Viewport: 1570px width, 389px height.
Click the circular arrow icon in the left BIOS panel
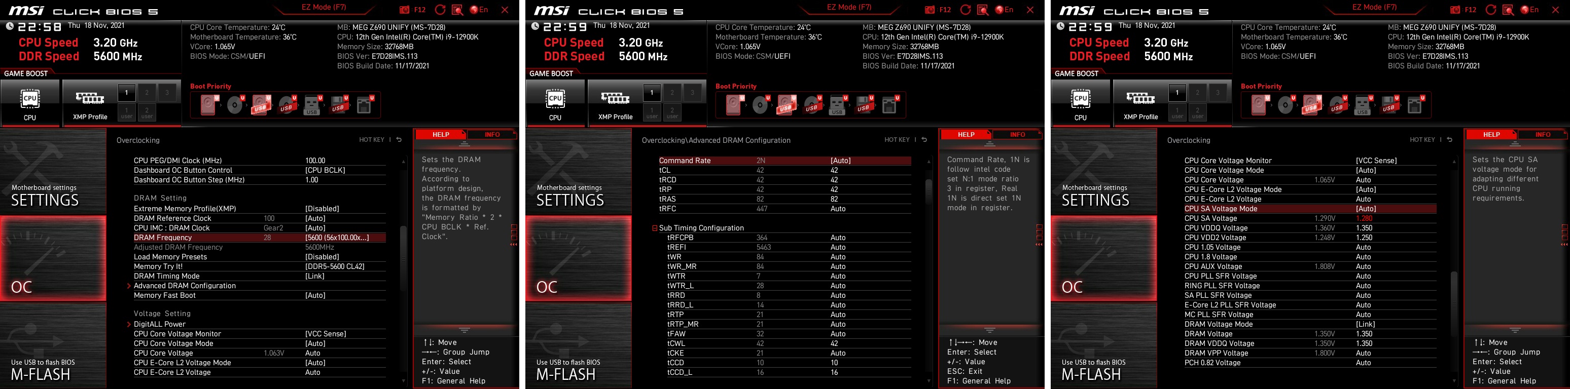[440, 10]
